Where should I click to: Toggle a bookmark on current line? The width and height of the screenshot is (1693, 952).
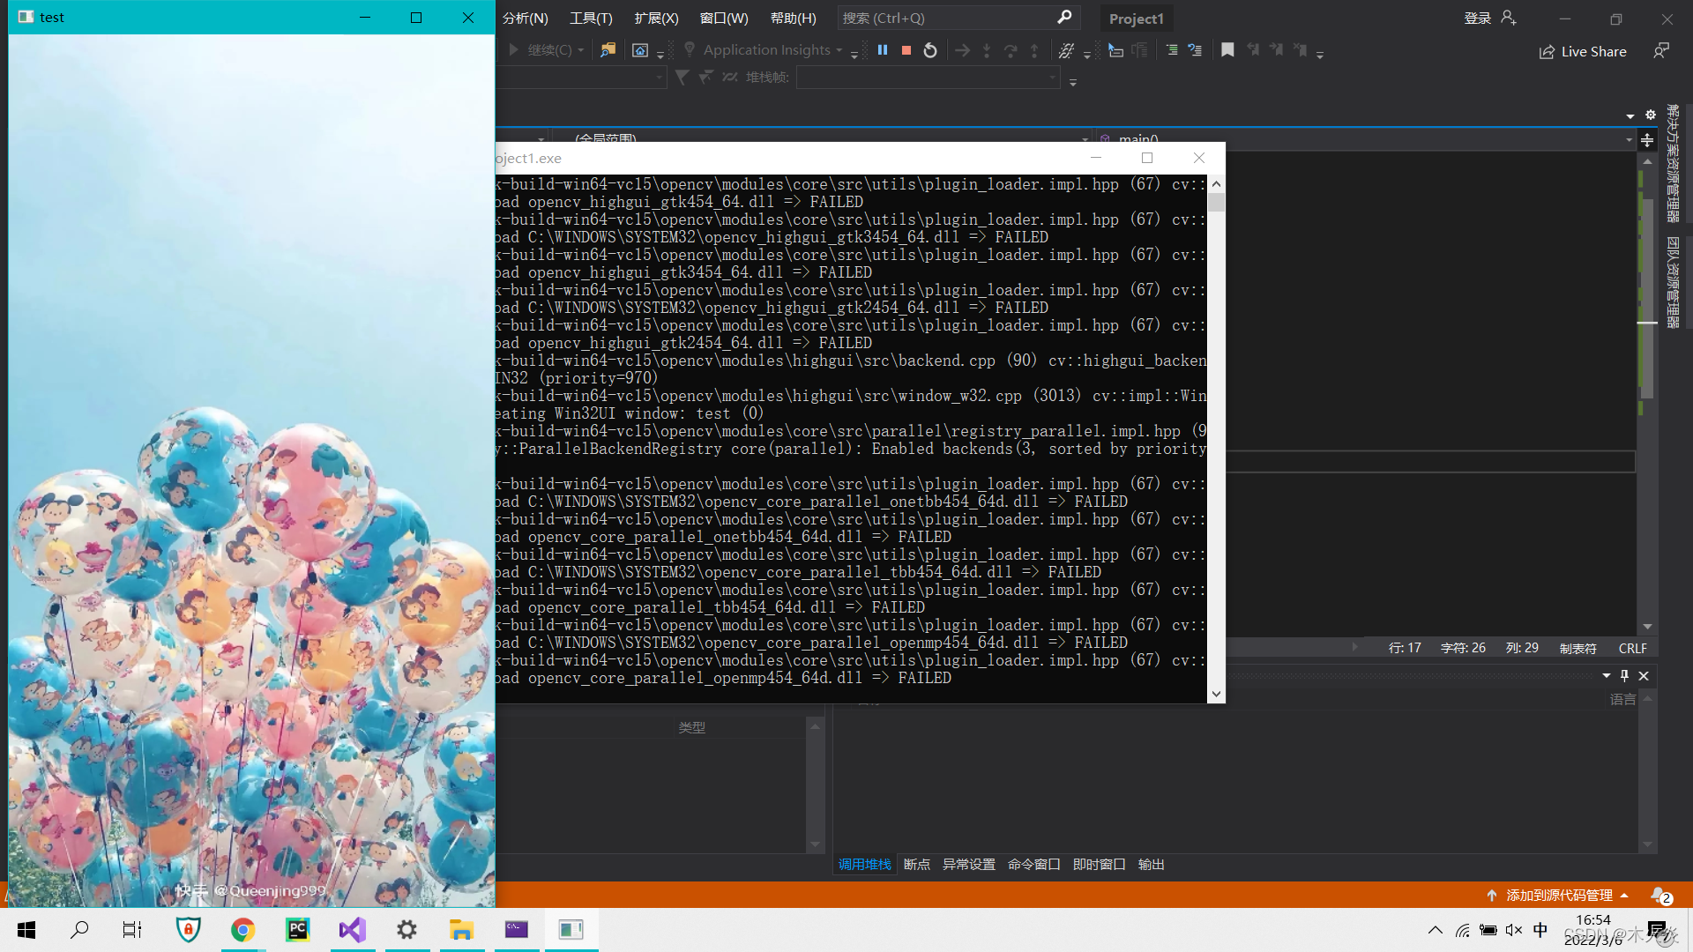click(1227, 50)
